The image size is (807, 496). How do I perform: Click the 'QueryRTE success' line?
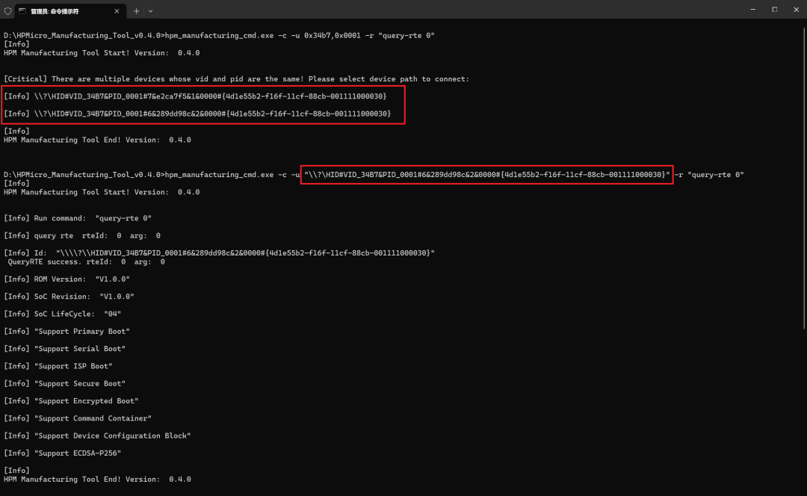click(x=86, y=262)
